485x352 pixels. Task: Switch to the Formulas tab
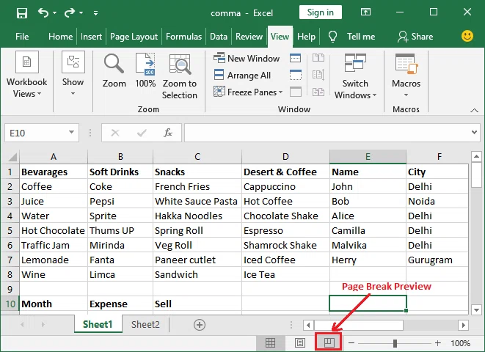(183, 37)
